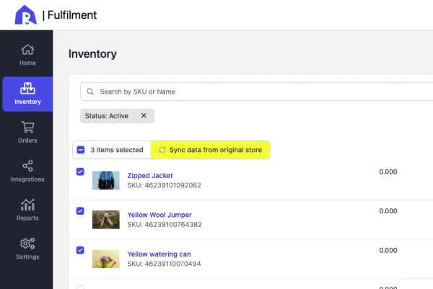Uncheck the Yellow watering can checkbox

coord(80,250)
